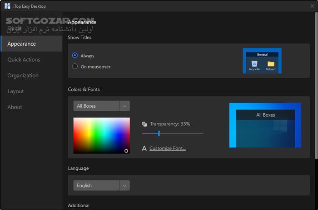This screenshot has width=318, height=210.
Task: Click the color picker circle handle
Action: (x=126, y=151)
